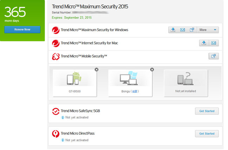Click 'Expires: September 23, 2015' text
228x150 pixels.
tap(72, 18)
